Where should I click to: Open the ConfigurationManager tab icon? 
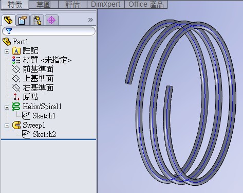click(x=37, y=20)
